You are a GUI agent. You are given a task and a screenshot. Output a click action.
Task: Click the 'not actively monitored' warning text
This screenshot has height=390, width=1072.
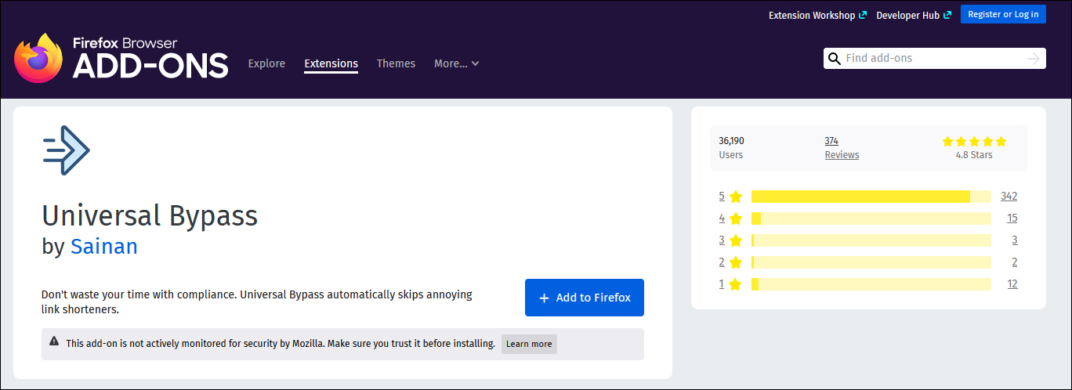(x=281, y=343)
